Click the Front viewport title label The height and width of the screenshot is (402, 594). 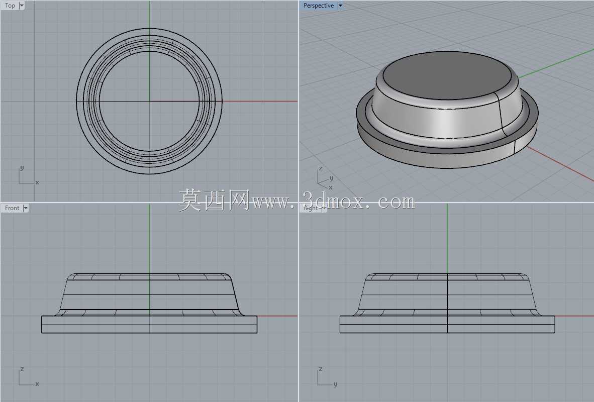[x=12, y=208]
